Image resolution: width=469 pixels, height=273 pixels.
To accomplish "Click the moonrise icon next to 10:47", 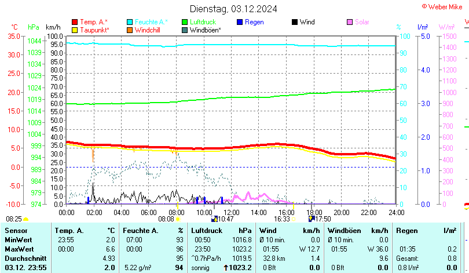I will [x=214, y=219].
